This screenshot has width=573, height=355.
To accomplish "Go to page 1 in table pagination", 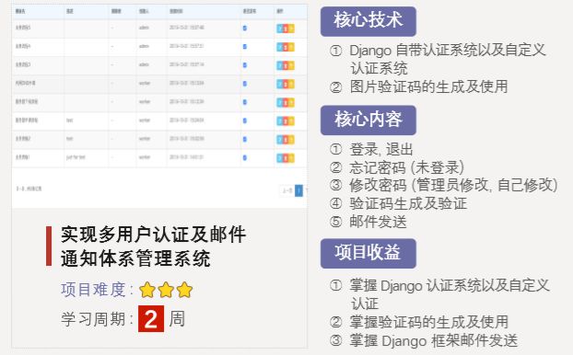I will pyautogui.click(x=298, y=190).
